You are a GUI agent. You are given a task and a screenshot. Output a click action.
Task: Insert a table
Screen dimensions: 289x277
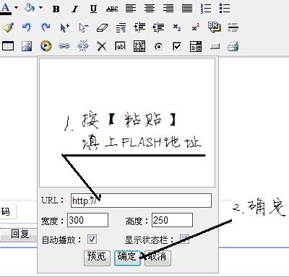[x=8, y=46]
